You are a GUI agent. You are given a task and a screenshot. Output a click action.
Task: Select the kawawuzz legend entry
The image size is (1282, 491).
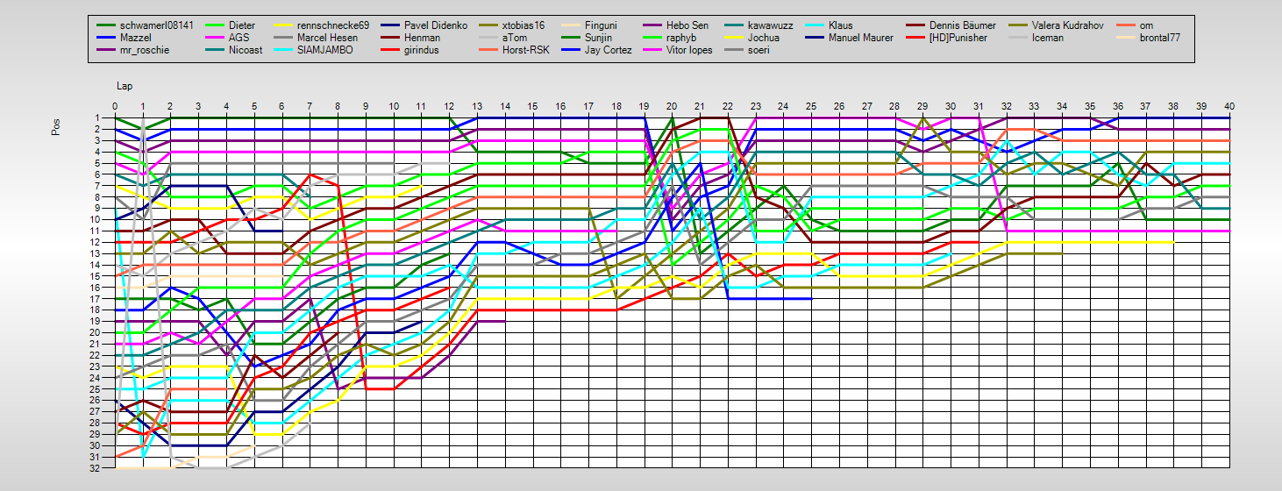(x=772, y=26)
